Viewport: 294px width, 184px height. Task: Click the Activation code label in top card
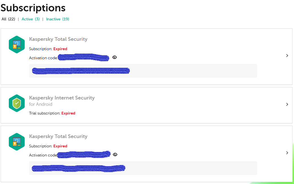pyautogui.click(x=43, y=58)
